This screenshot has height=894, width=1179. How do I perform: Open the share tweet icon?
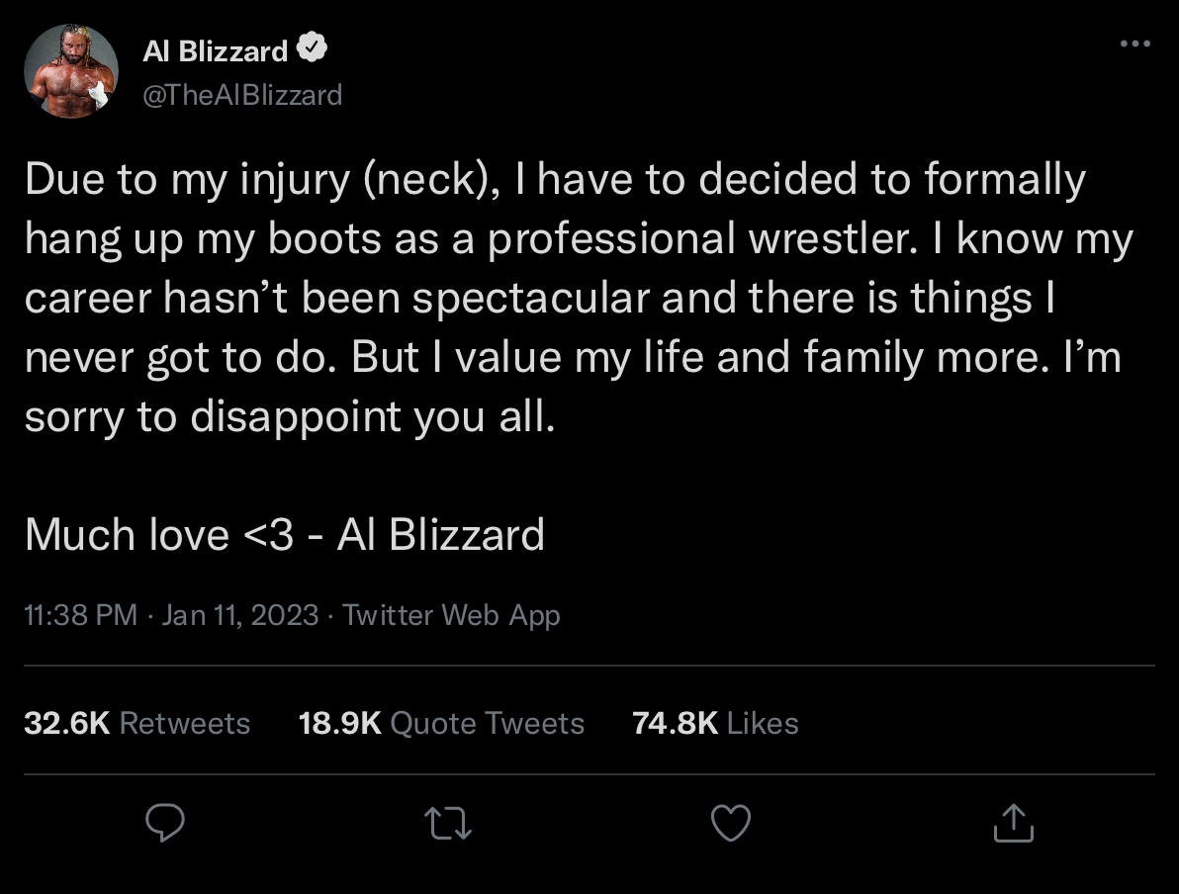[1014, 823]
